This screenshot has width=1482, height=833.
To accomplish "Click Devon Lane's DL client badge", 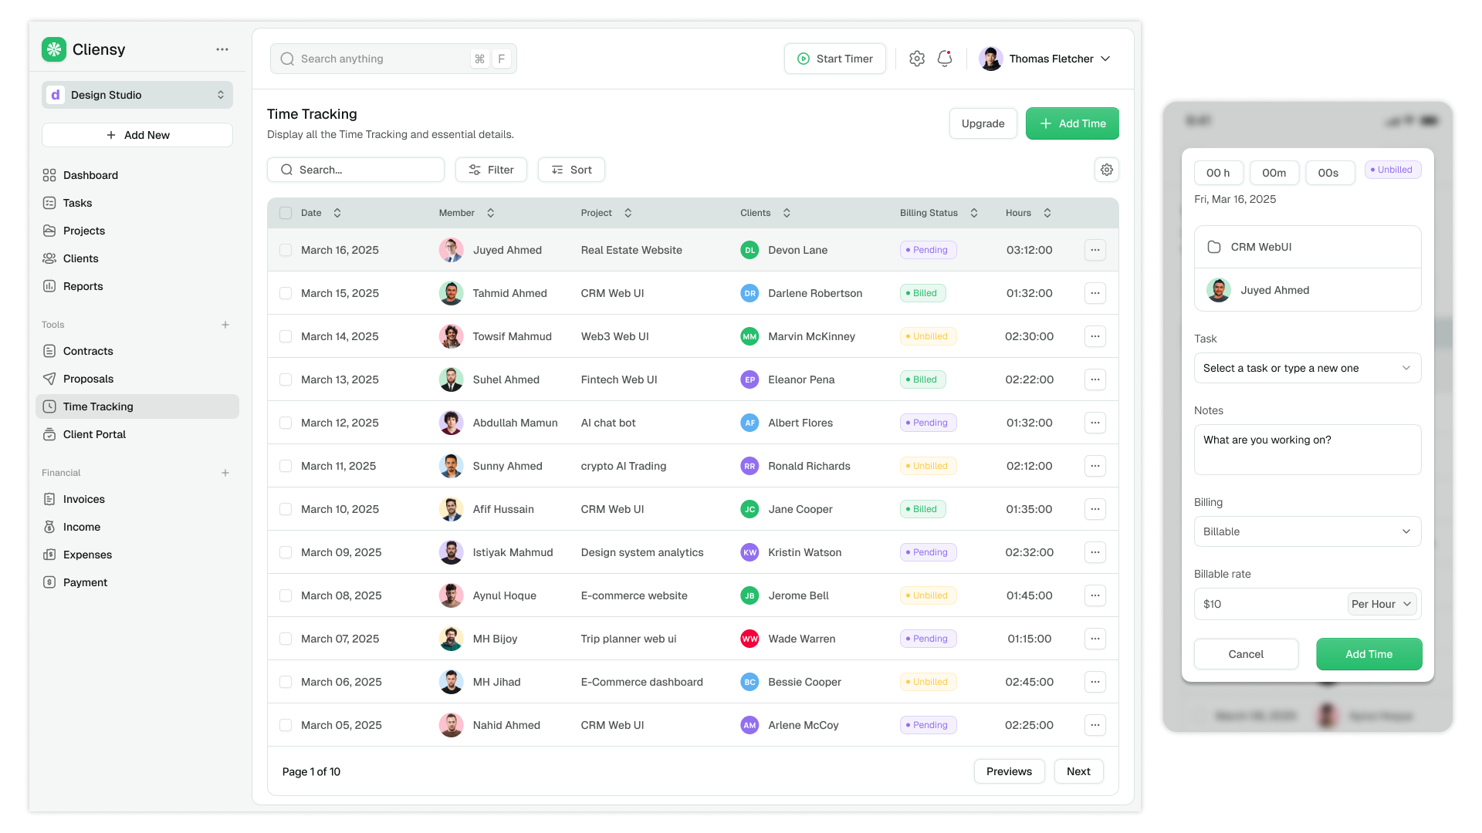I will click(x=749, y=250).
